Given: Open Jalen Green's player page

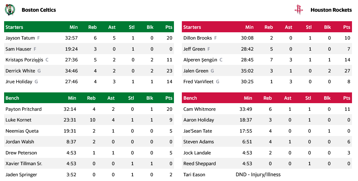Looking at the screenshot, I should (196, 71).
